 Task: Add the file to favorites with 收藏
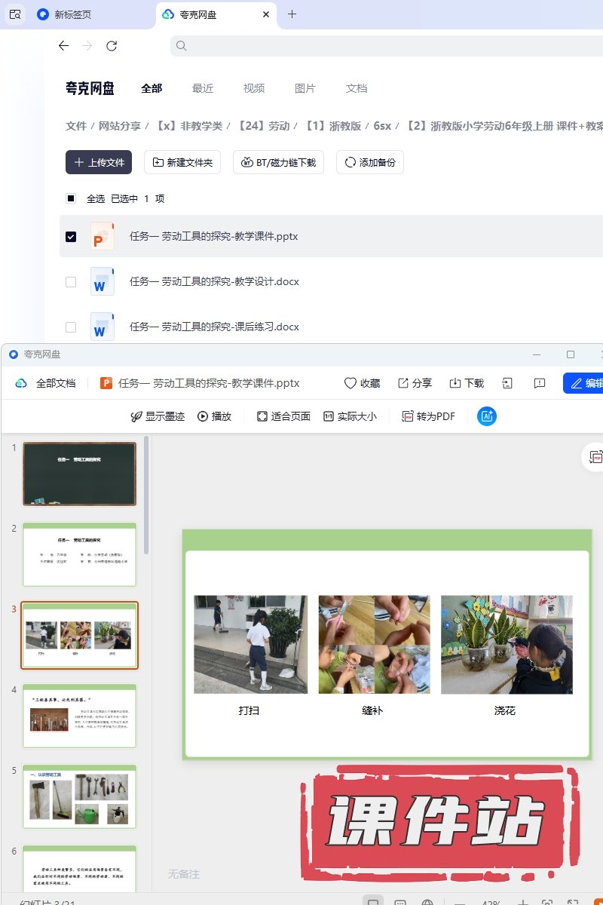362,383
